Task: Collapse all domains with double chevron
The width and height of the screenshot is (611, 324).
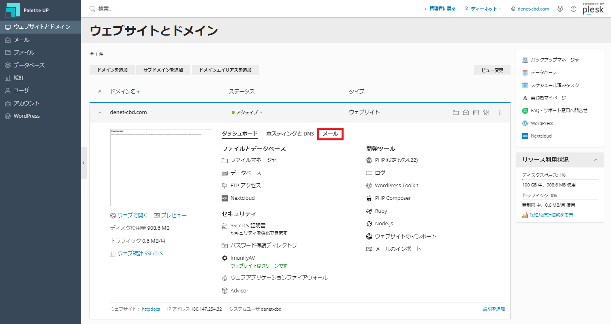Action: [x=100, y=91]
